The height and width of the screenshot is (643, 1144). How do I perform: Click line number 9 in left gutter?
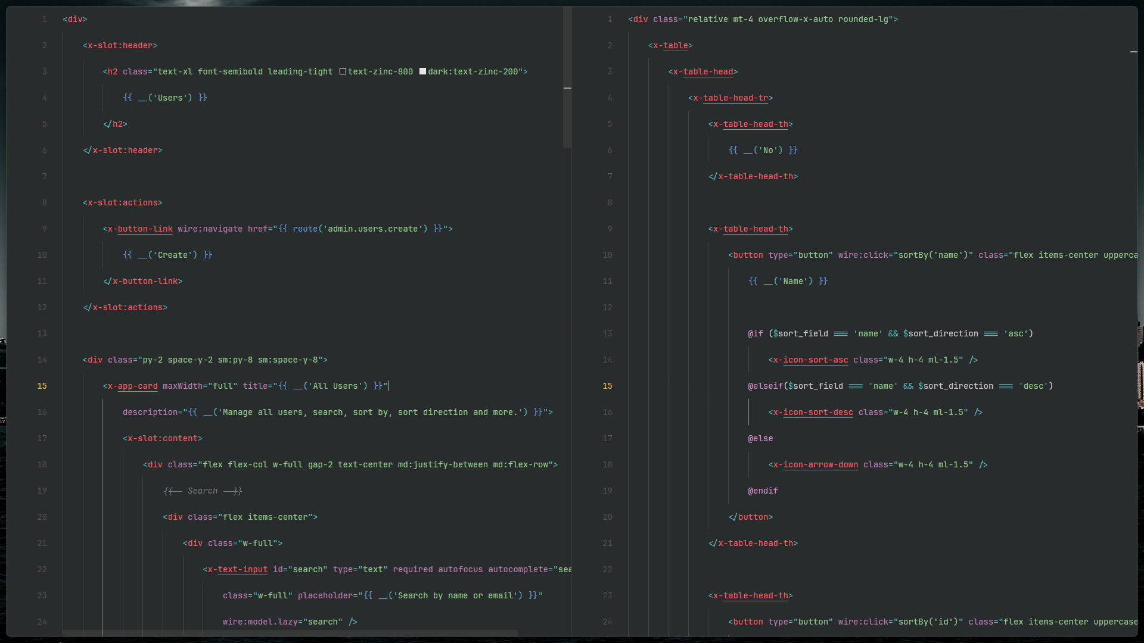tap(44, 229)
